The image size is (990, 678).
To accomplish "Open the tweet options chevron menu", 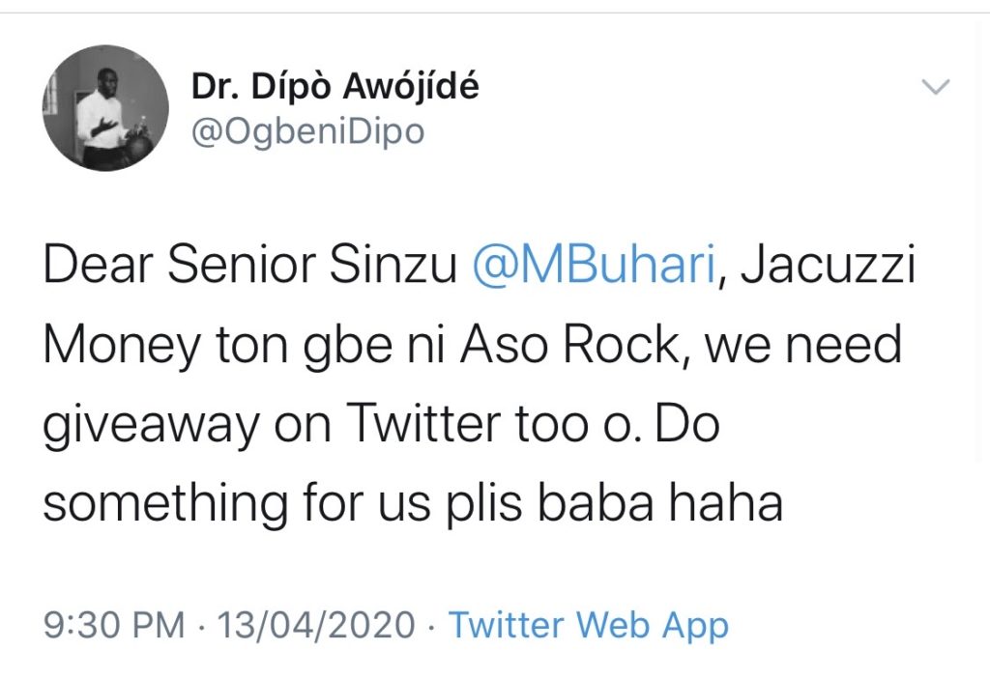I will (x=936, y=88).
